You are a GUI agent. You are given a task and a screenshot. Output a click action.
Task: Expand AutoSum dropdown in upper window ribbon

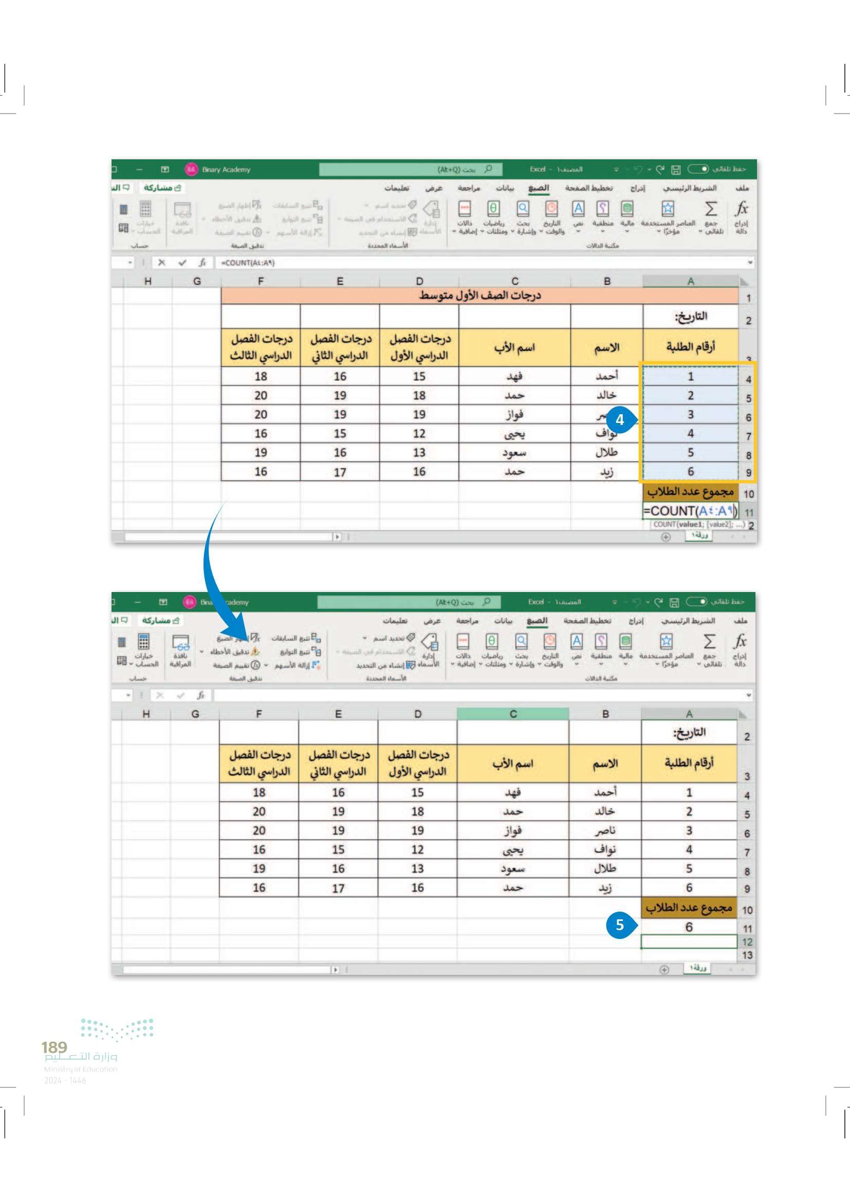coord(701,231)
